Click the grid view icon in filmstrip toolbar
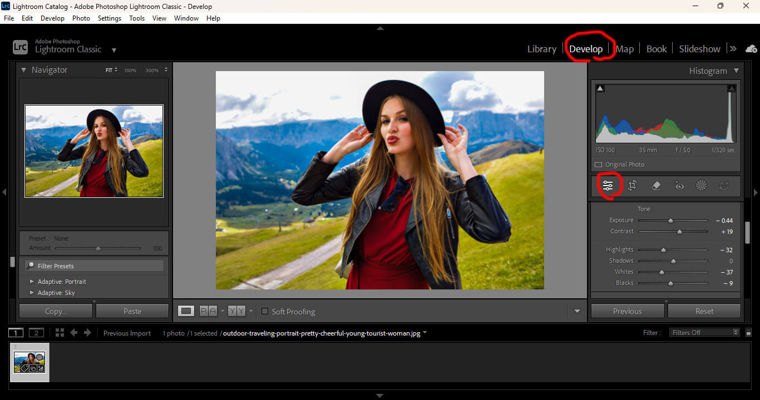 tap(59, 332)
